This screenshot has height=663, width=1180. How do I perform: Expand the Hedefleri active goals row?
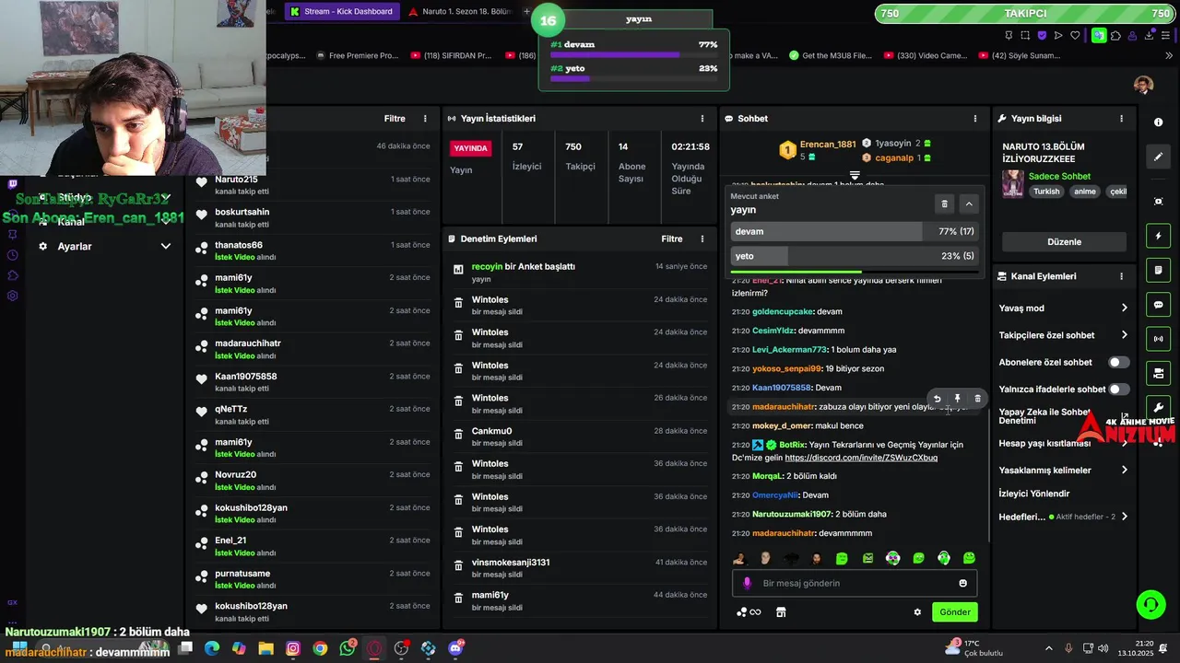pyautogui.click(x=1063, y=517)
